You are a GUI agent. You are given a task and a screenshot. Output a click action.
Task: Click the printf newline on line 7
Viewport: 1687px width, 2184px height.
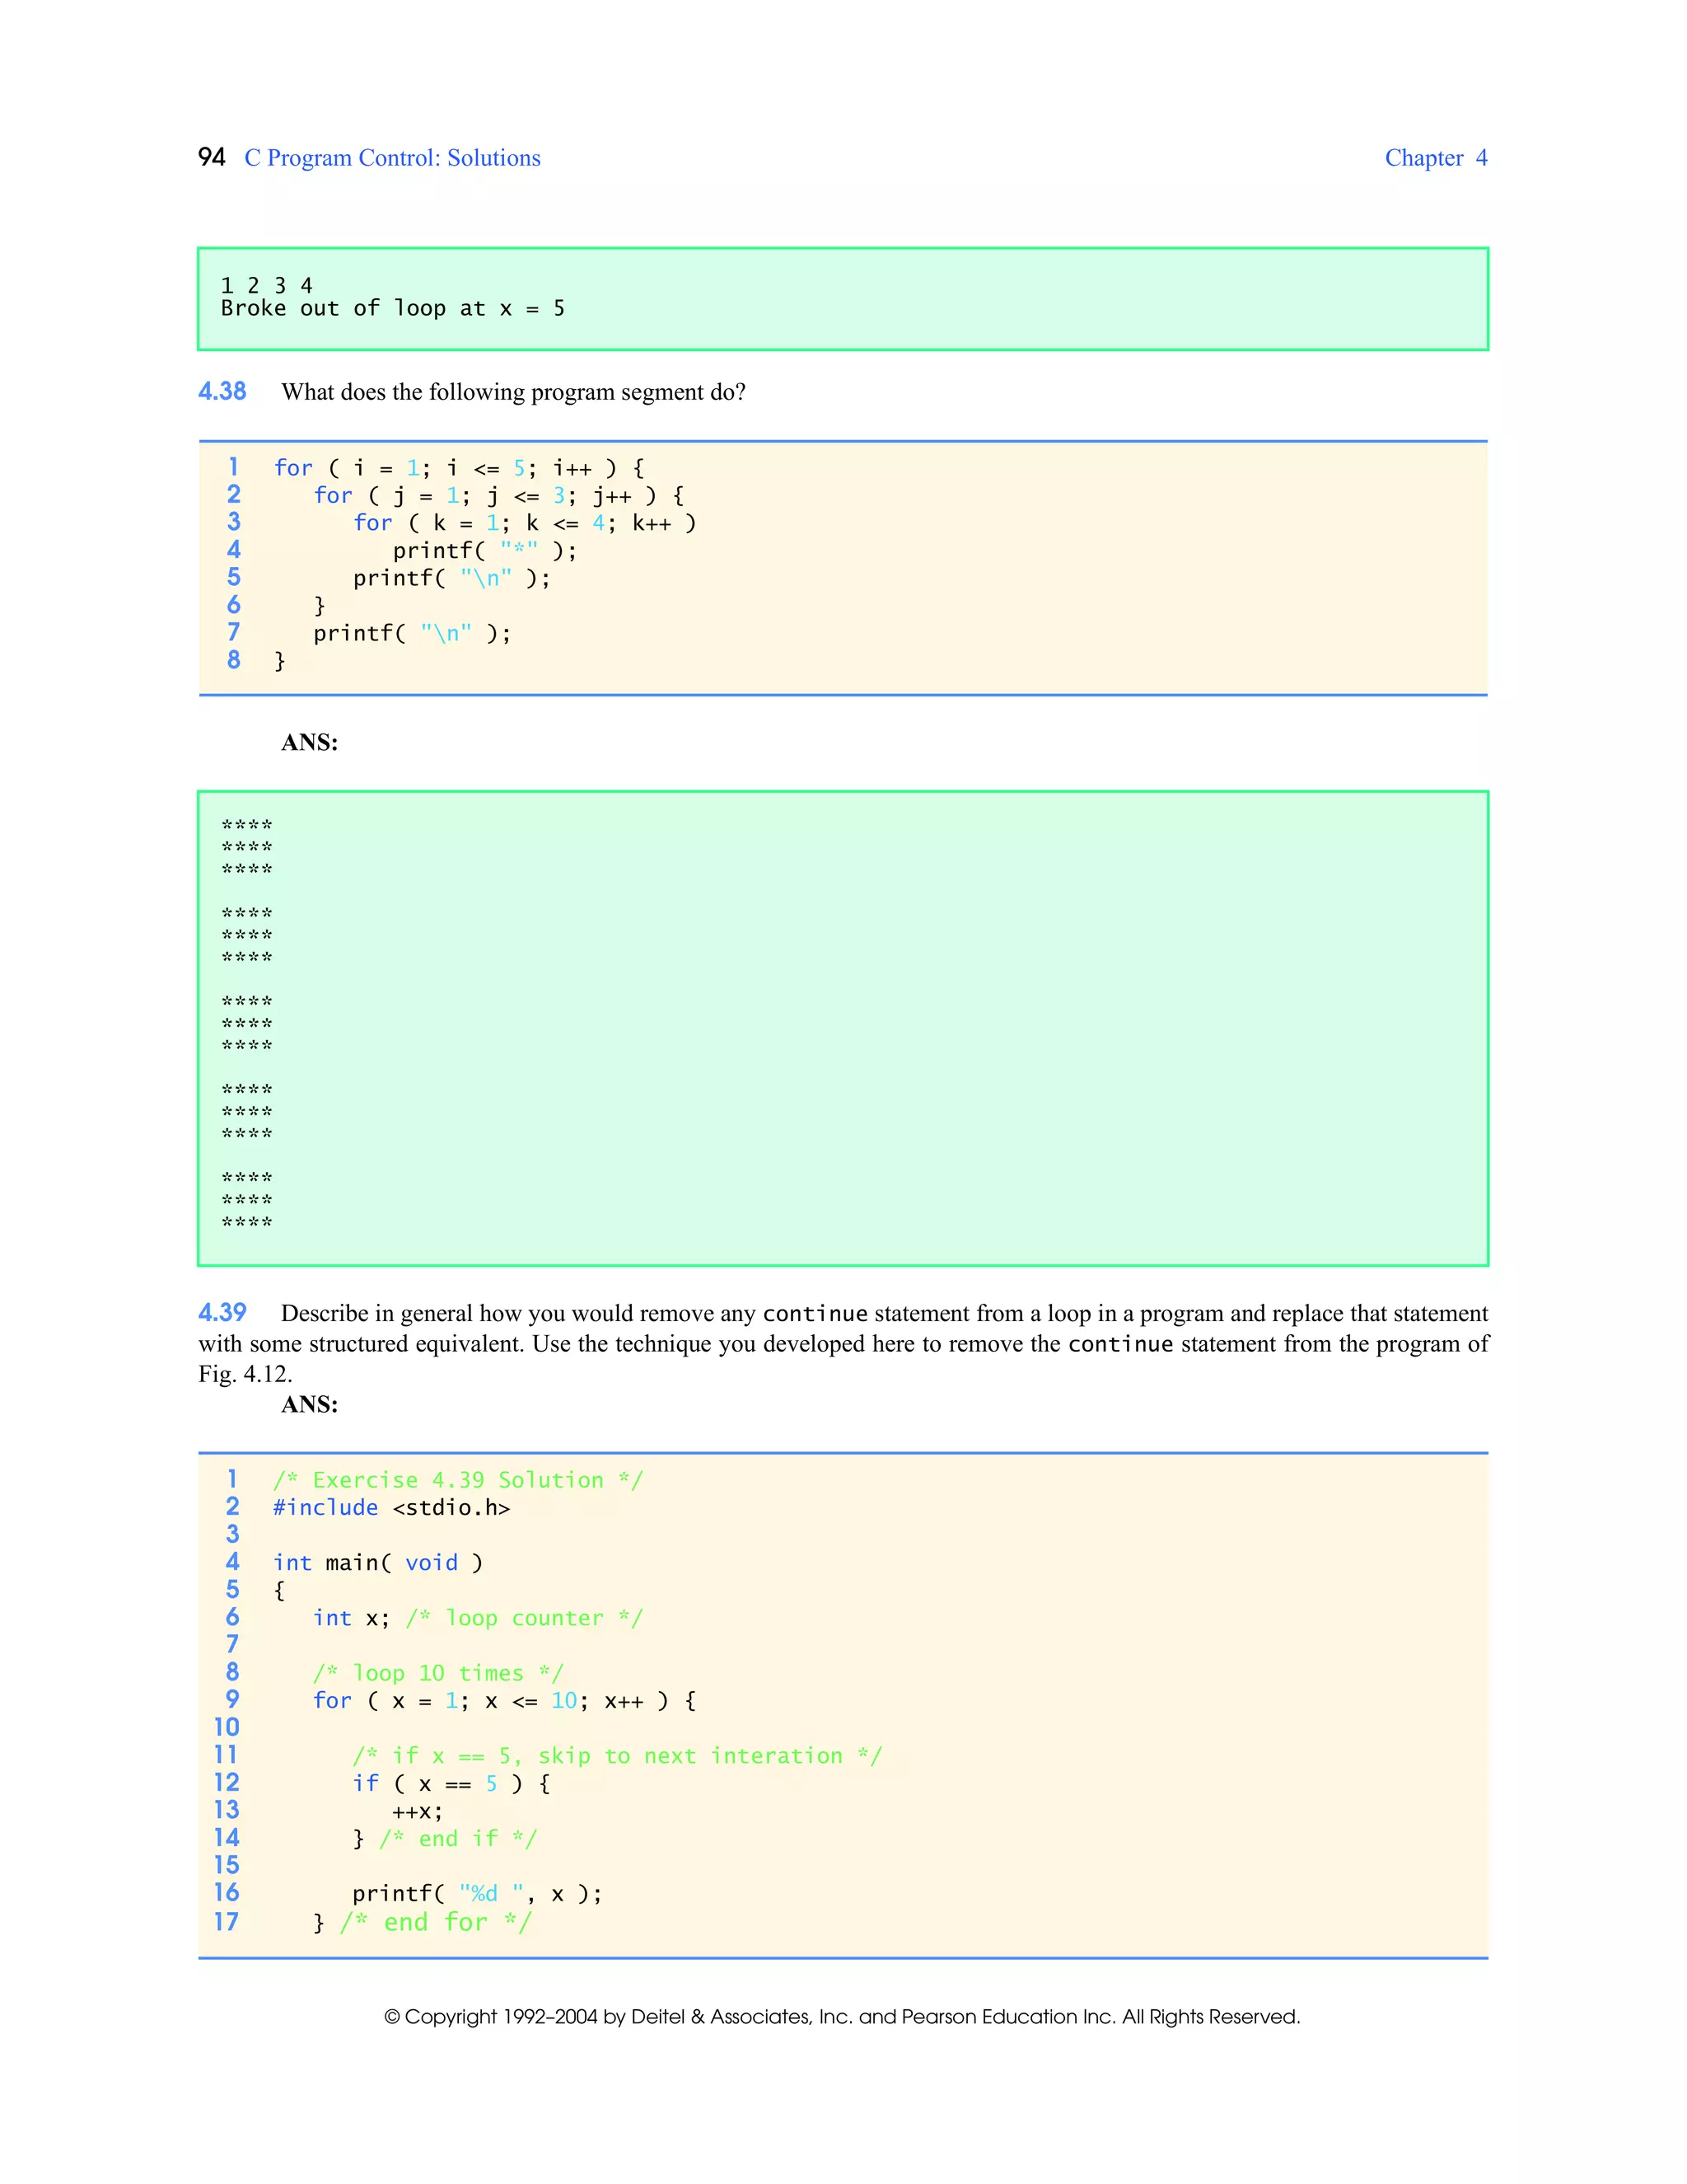coord(412,634)
